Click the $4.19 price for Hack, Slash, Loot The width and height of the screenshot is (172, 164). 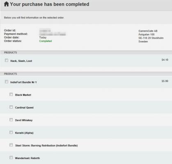[x=165, y=60]
